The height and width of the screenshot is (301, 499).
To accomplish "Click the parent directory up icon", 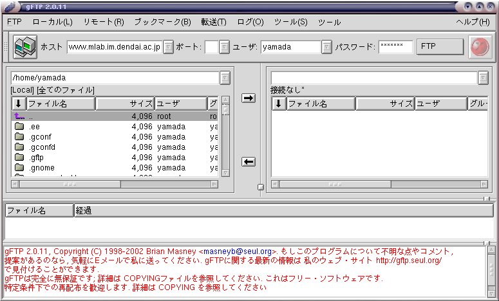I will 19,116.
